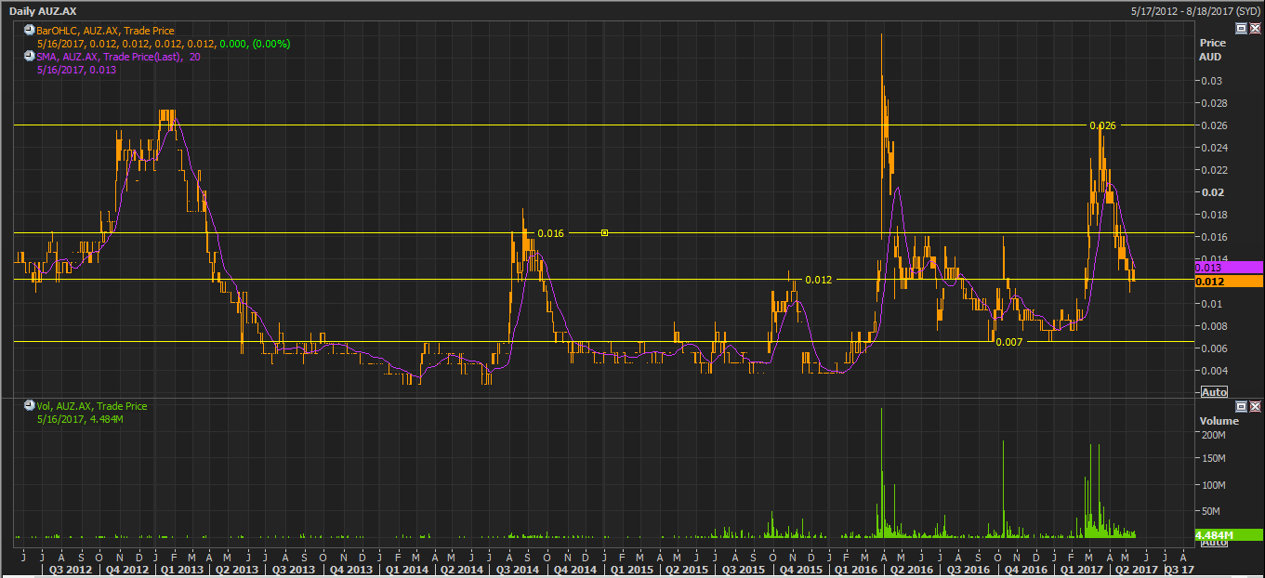Screen dimensions: 1265x578
Task: Click the 0.02 price axis tick
Action: pos(1211,192)
